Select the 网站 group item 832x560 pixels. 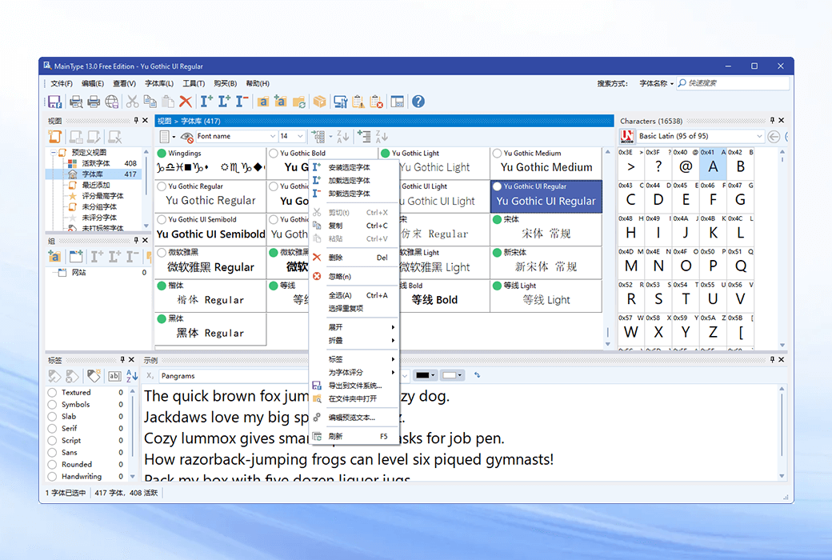[78, 272]
